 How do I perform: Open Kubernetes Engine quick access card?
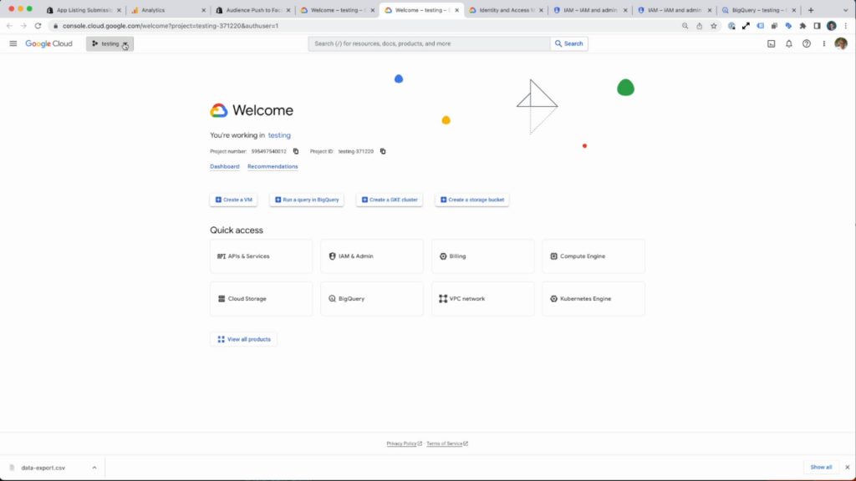[594, 299]
